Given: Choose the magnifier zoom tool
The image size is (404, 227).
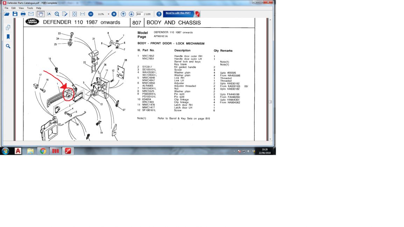Looking at the screenshot, I should coord(57,14).
